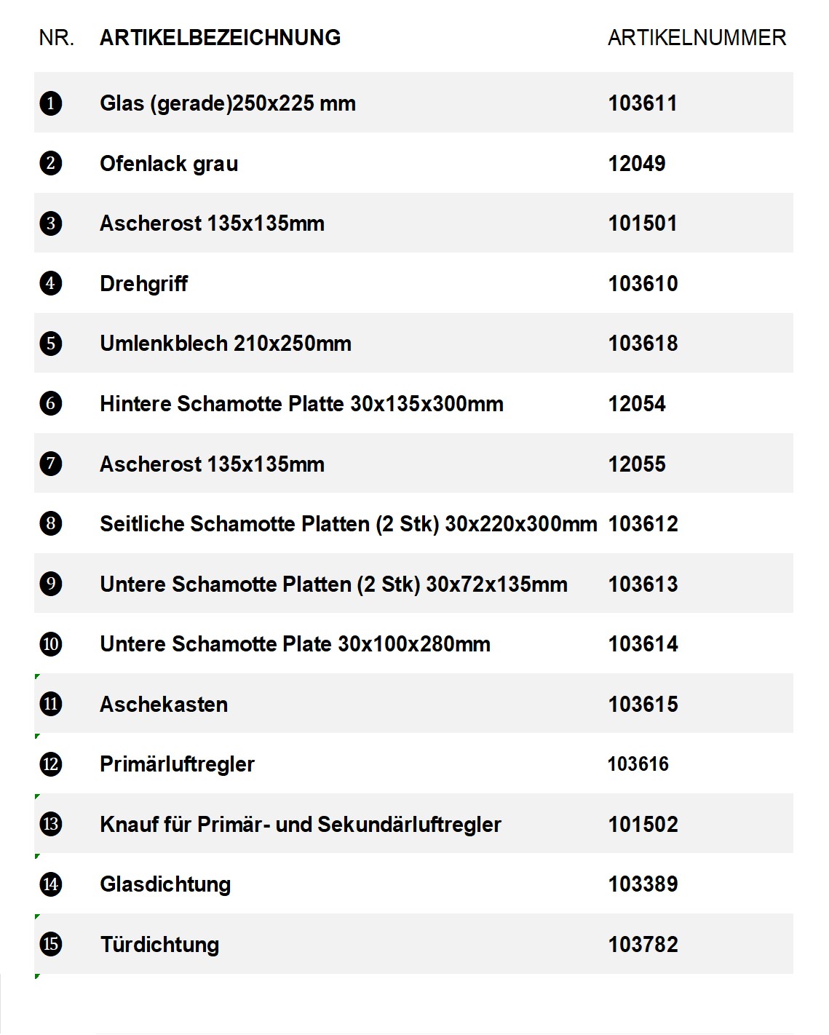Click Hintere Schamotte Platte 30x135x300mm text

[301, 404]
